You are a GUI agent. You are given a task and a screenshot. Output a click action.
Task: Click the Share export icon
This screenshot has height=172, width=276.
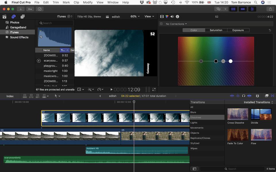(x=270, y=9)
